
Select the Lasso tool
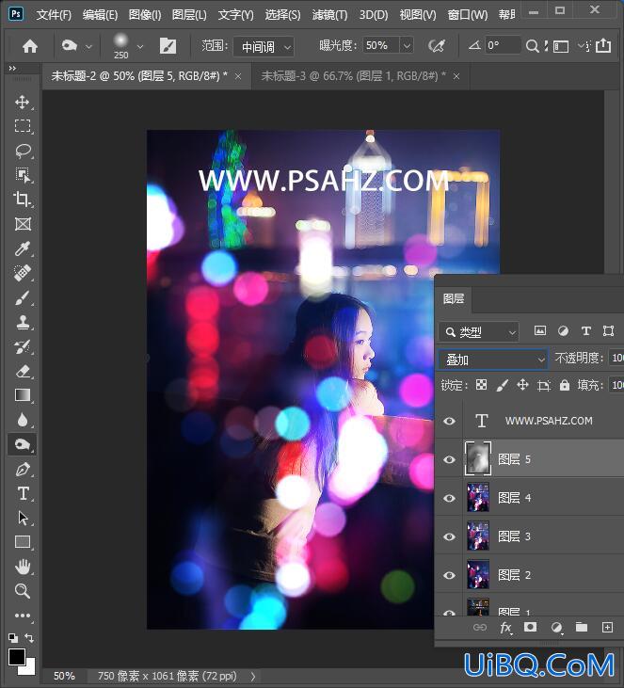23,151
